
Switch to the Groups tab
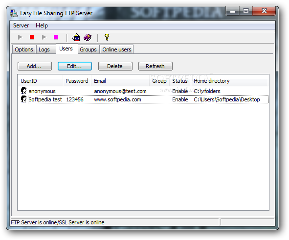(89, 49)
